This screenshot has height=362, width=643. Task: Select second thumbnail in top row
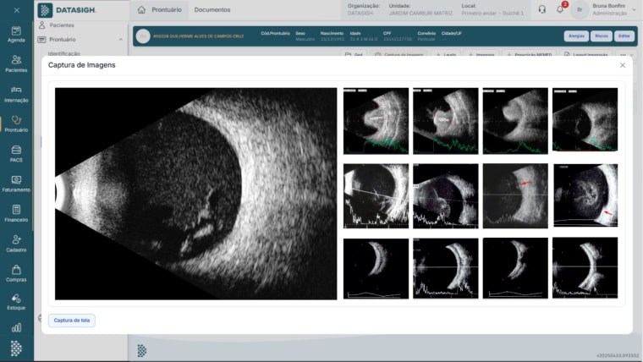(x=446, y=121)
